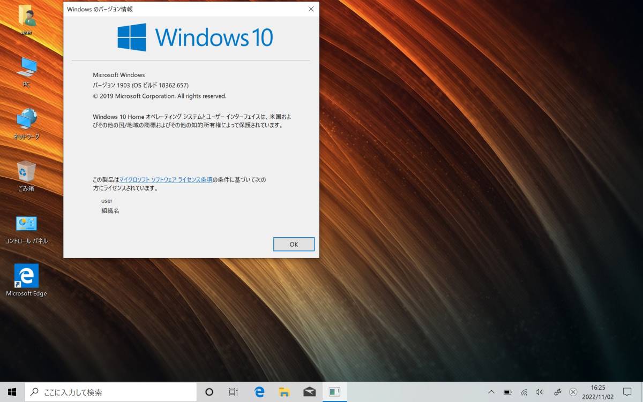
Task: Open the Mail app on taskbar
Action: coord(309,392)
